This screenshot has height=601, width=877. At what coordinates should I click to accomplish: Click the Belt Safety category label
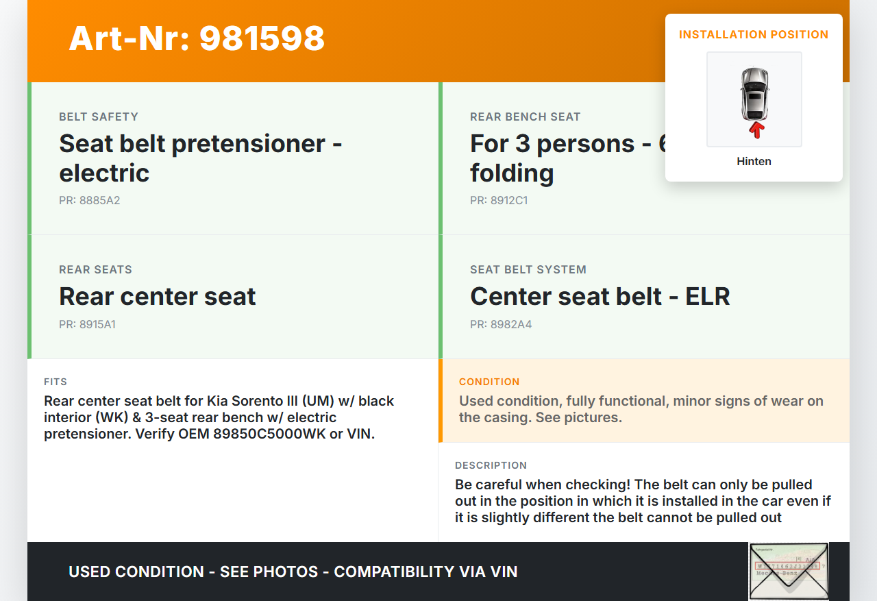tap(99, 117)
